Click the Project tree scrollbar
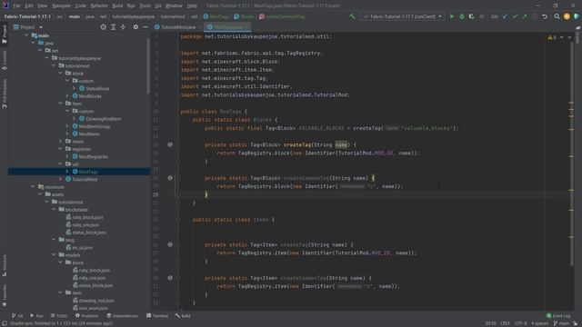The width and height of the screenshot is (582, 327). pos(148,66)
